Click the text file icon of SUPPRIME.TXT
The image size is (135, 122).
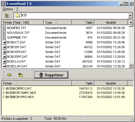(4, 37)
